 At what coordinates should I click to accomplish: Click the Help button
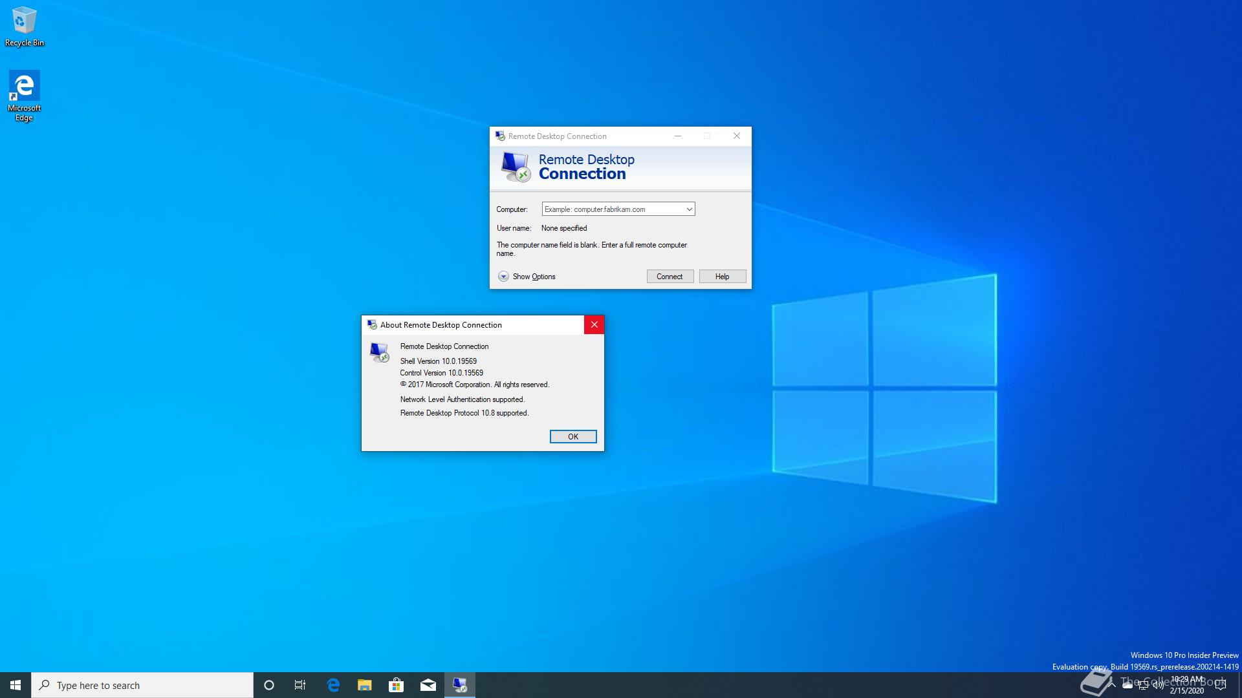click(723, 277)
